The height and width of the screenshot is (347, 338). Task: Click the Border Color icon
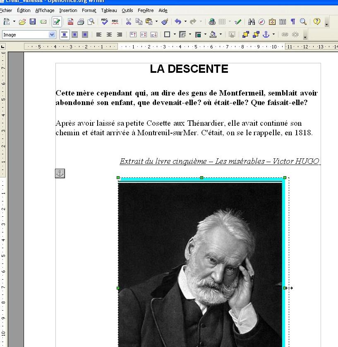click(198, 35)
